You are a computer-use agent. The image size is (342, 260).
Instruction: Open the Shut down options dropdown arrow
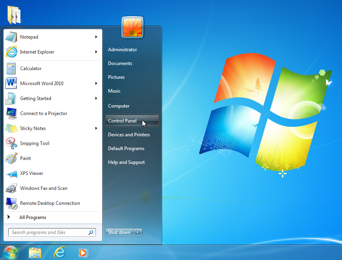[137, 232]
